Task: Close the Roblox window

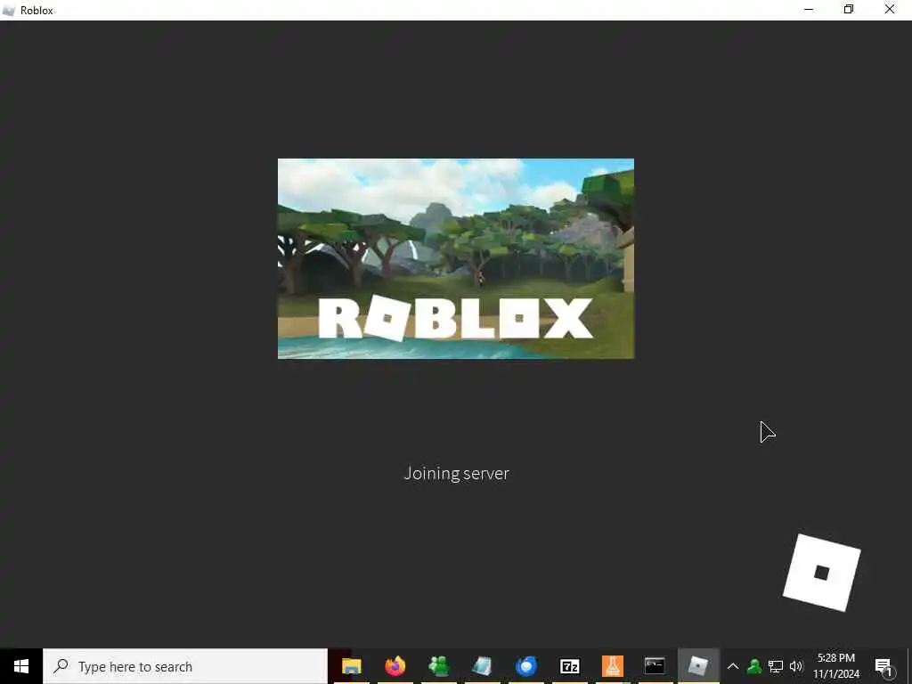Action: 890,10
